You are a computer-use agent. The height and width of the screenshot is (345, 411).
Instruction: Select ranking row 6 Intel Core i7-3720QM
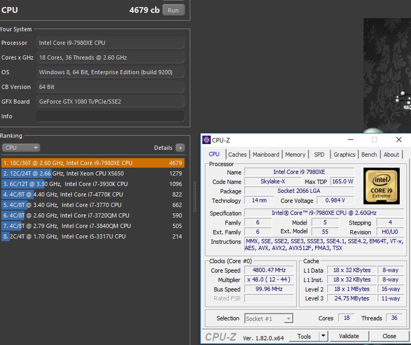pos(93,215)
